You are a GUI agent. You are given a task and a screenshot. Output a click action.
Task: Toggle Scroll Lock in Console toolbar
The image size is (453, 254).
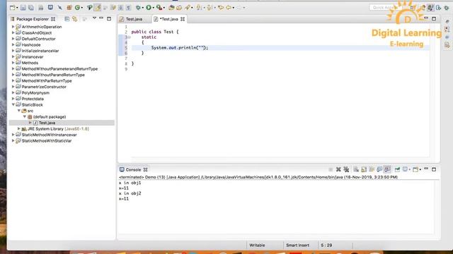click(x=364, y=169)
